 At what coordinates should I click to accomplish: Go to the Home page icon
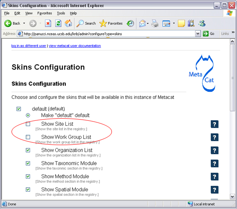coord(68,23)
